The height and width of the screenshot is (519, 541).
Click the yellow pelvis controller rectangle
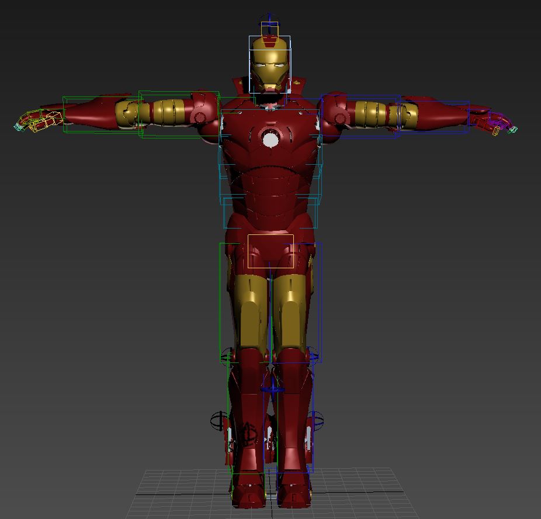270,251
